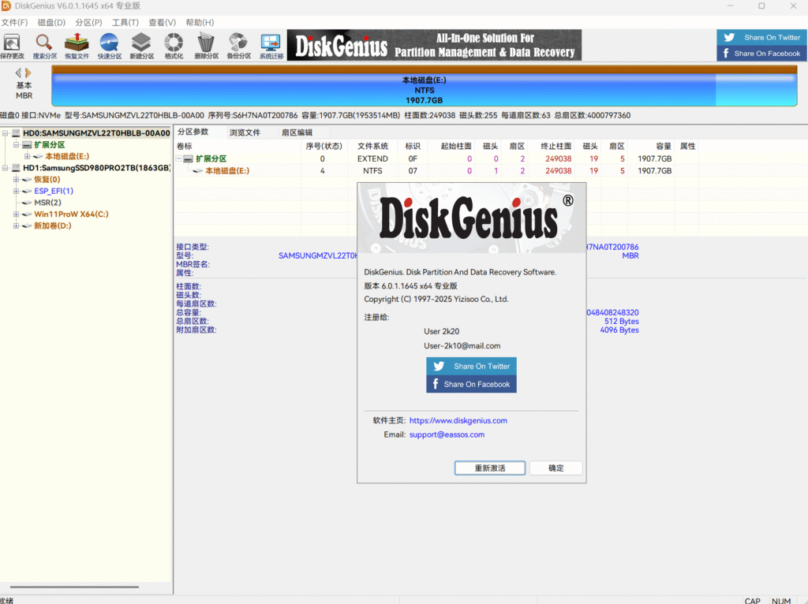Screen dimensions: 808x604
Task: Expand the 新加卷(D:) tree node
Action: point(16,226)
